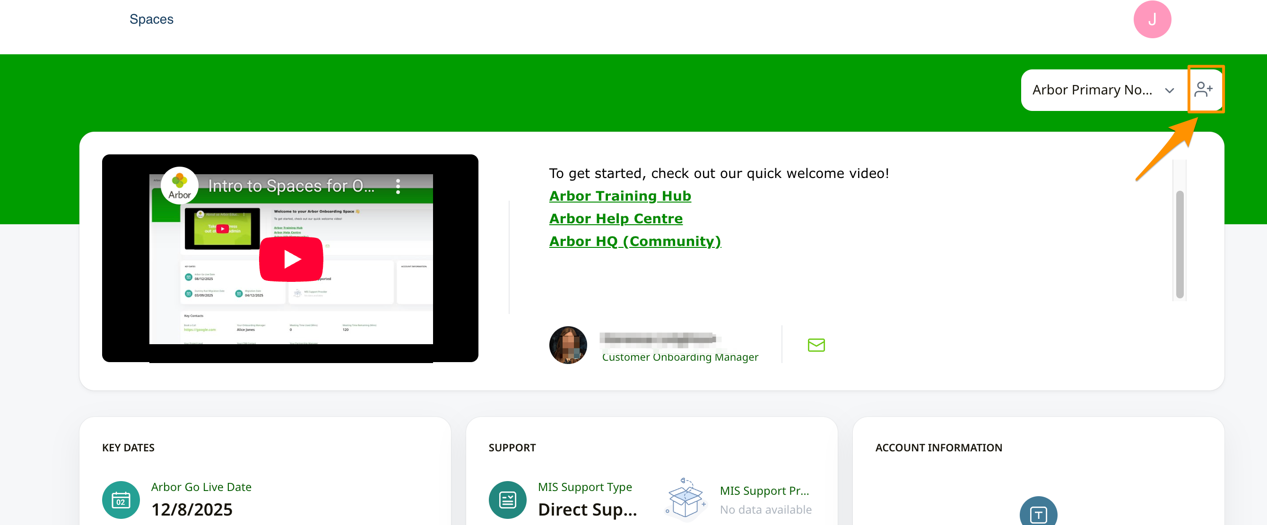The image size is (1267, 525).
Task: Open the pink J profile avatar
Action: (1152, 20)
